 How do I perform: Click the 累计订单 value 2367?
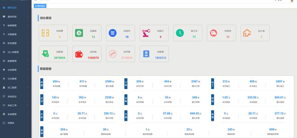195,81
